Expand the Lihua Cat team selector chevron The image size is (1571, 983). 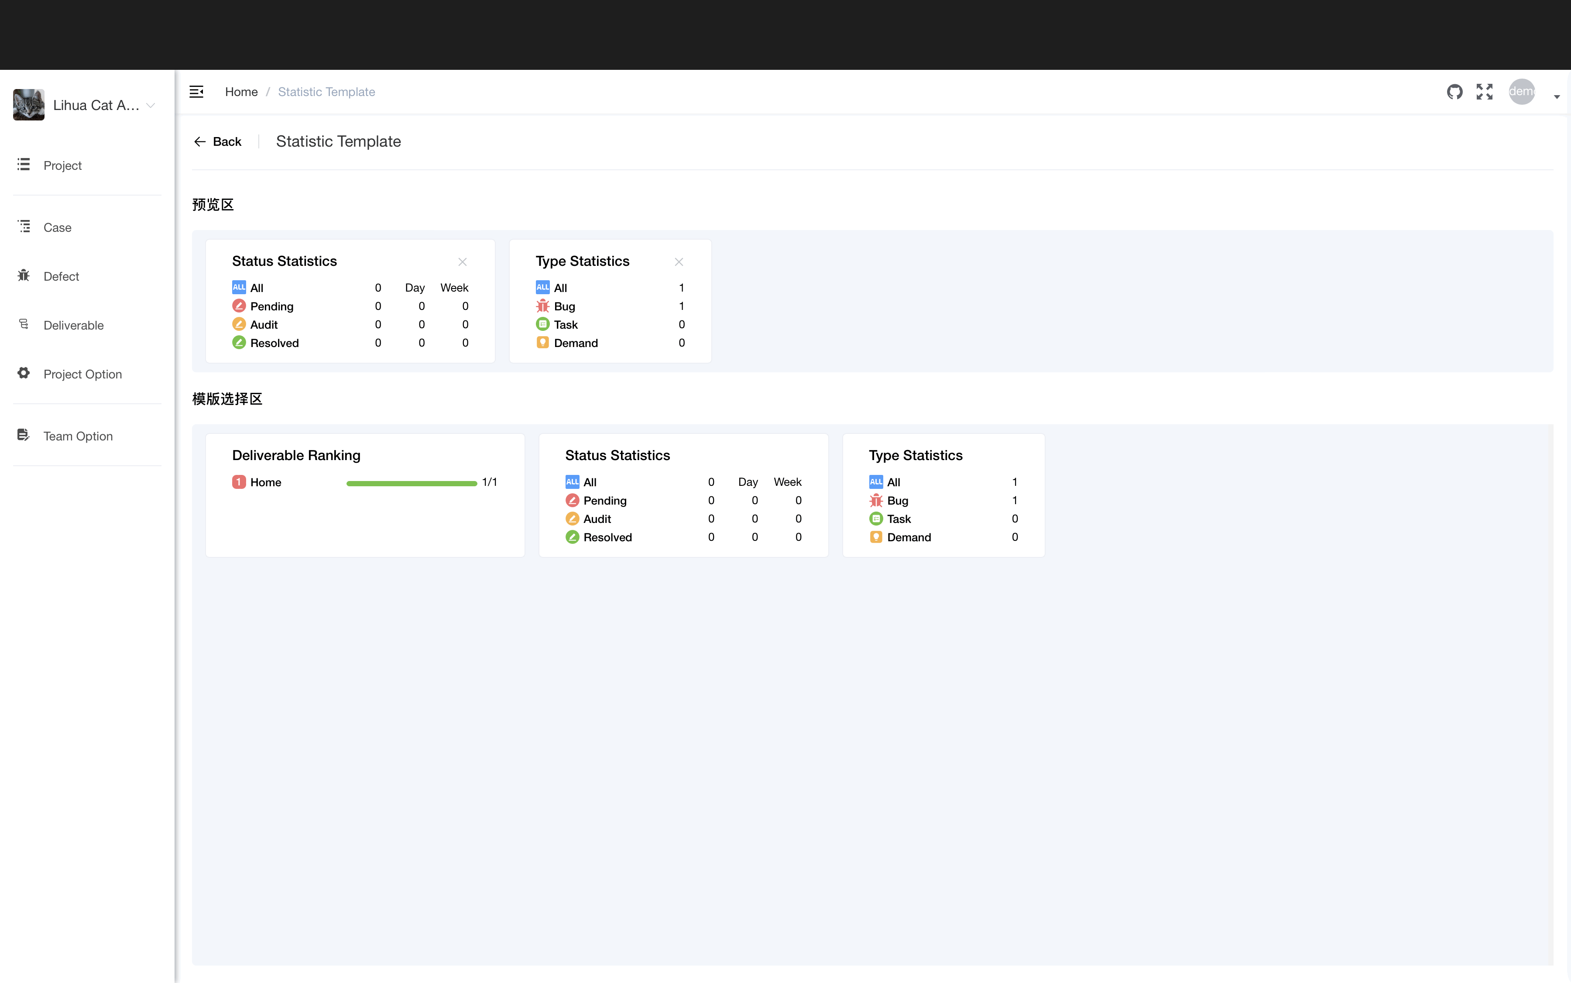[151, 105]
